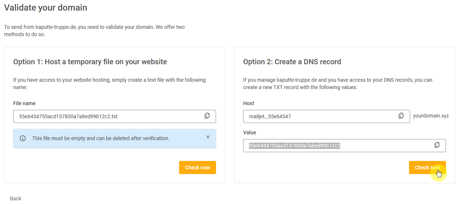
Task: Click the yourdomain.xyz suffix text
Action: 431,116
